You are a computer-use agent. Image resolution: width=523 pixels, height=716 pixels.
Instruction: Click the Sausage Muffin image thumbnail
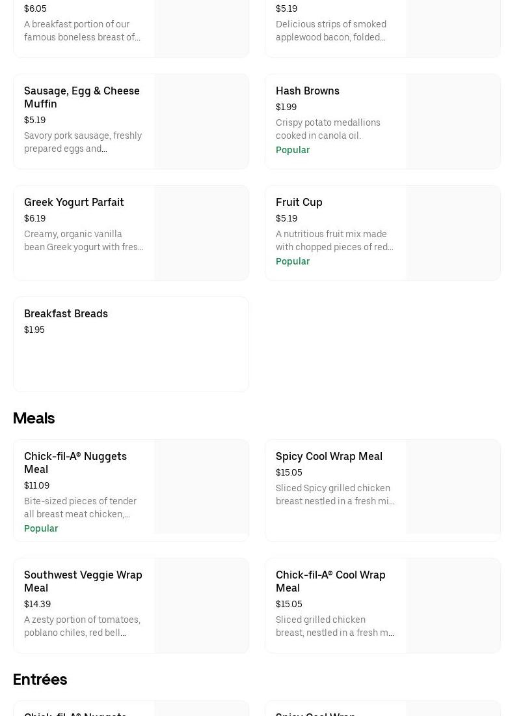click(x=201, y=122)
